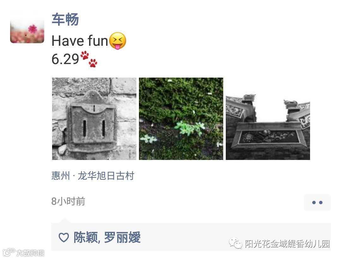
Task: Open the two-dot comment menu button
Action: [317, 203]
